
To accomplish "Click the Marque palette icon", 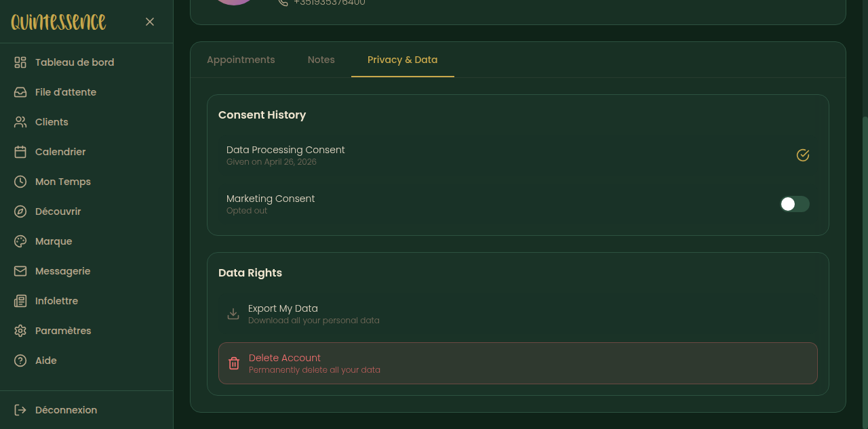I will 20,241.
